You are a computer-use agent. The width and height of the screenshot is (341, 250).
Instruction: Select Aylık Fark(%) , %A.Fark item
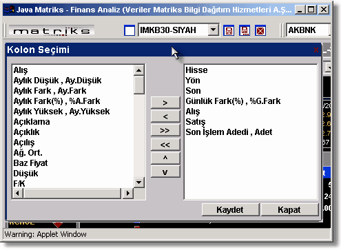coord(56,101)
